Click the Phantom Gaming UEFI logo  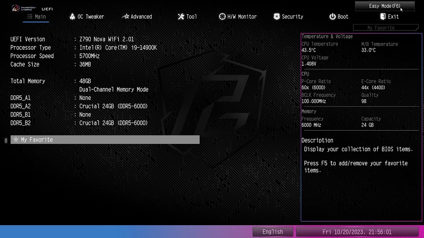tap(32, 8)
